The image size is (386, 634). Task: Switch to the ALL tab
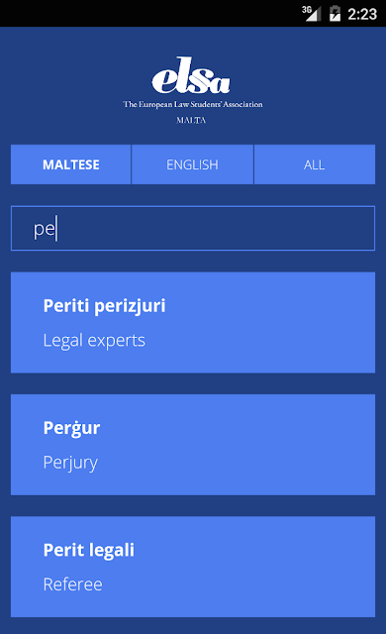point(315,164)
